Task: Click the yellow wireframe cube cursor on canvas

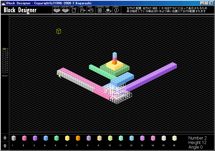Action: coord(59,31)
